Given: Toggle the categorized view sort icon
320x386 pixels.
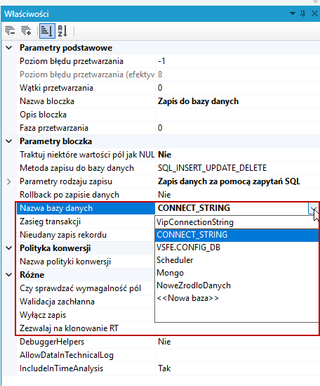Looking at the screenshot, I should tap(47, 31).
